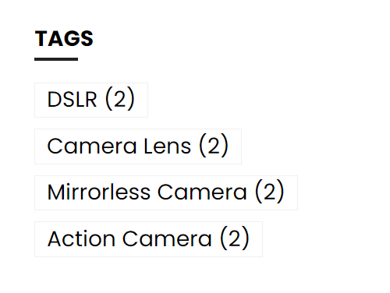Filter posts by the DSLR tag box
The width and height of the screenshot is (390, 293).
(91, 100)
